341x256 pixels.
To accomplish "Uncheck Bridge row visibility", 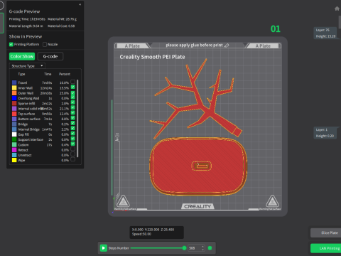I will pyautogui.click(x=73, y=123).
